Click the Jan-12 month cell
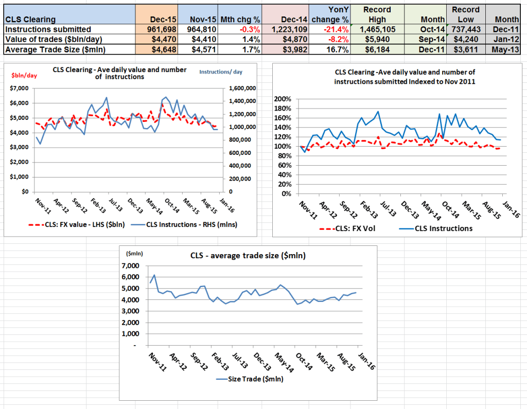527x409 pixels. click(503, 39)
